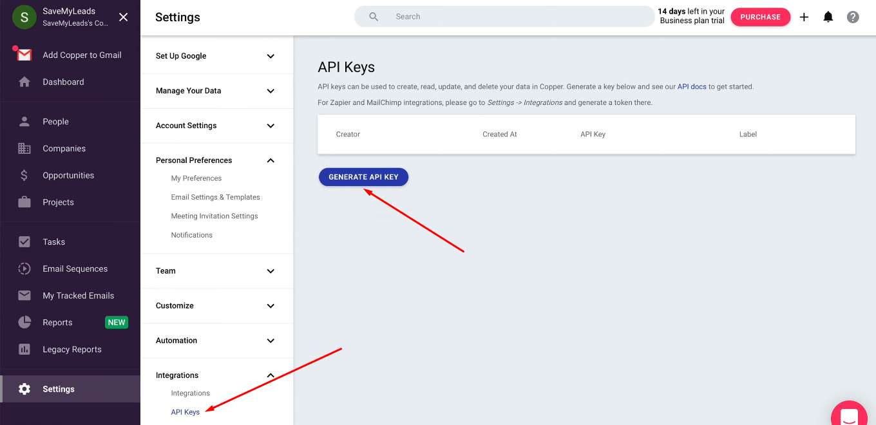Screen dimensions: 876x425
Task: Click the Purchase button
Action: click(760, 17)
